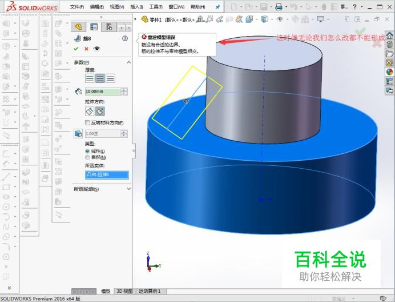Expand the toolbar overflow chevron at bottom left
The image size is (395, 302).
(9, 288)
